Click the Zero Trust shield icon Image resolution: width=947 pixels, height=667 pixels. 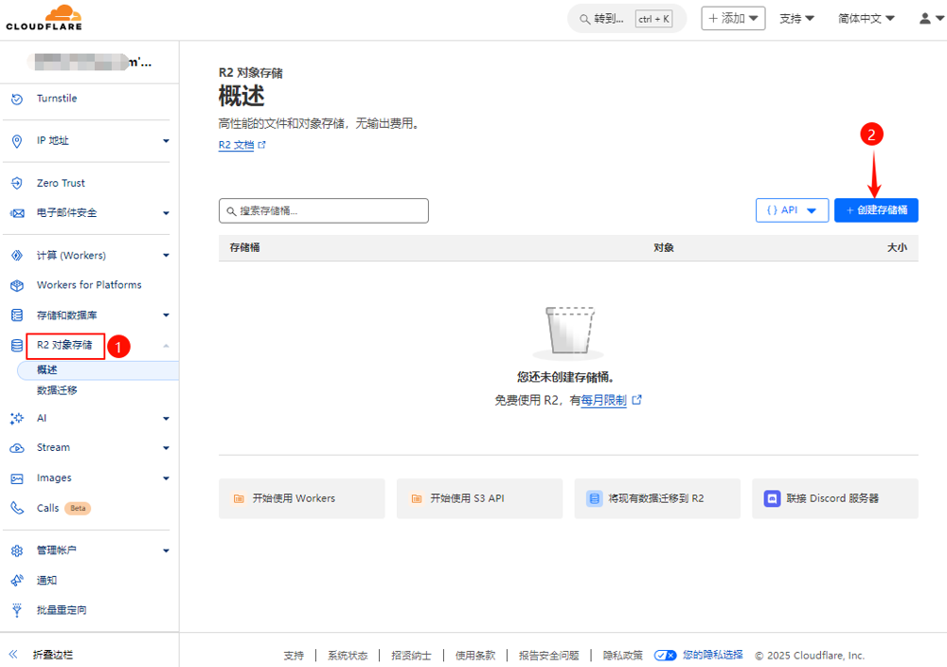click(17, 183)
